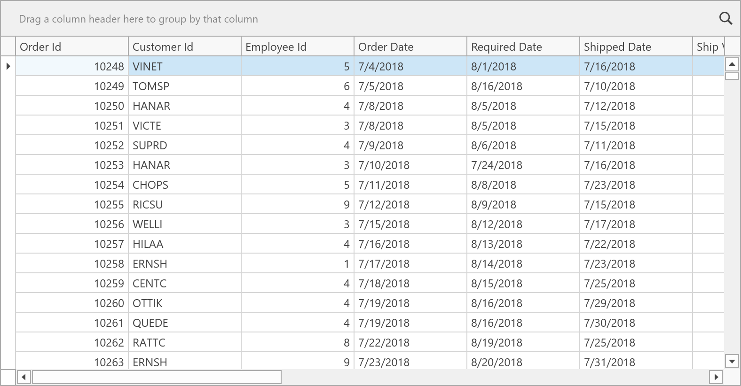Select Customer Id cell VICTE
Screen dimensions: 741x386
(185, 125)
